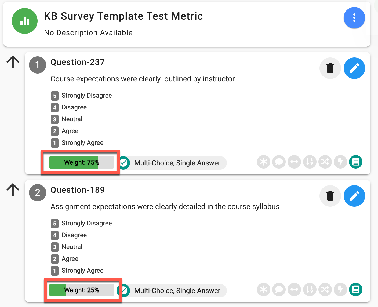The height and width of the screenshot is (307, 378).
Task: Delete Question-237 using the trash icon
Action: (x=330, y=68)
